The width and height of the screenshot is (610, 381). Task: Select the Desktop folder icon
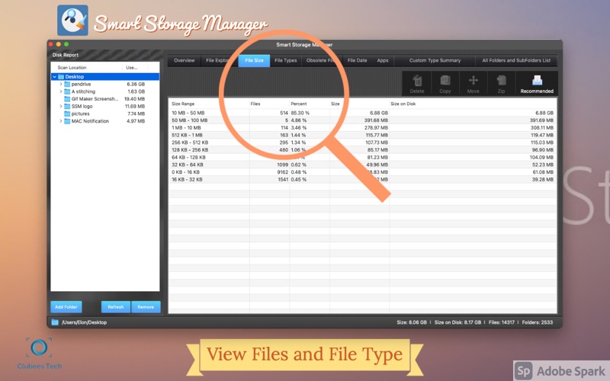[61, 77]
